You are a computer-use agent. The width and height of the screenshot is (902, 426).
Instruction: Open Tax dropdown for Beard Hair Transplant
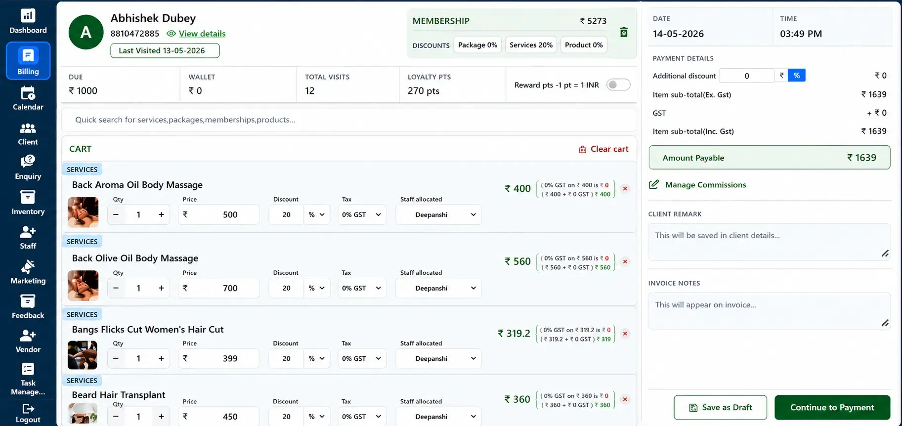[362, 417]
